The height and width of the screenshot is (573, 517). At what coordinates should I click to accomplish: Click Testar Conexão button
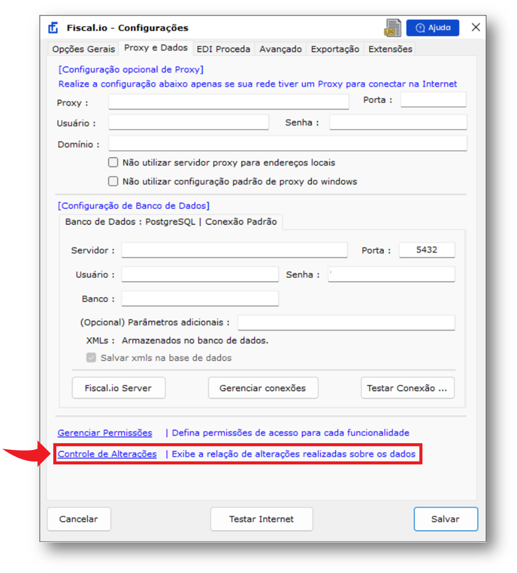[407, 388]
